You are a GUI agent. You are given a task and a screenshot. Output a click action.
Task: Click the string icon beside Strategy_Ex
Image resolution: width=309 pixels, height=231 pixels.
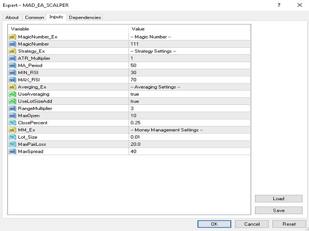pyautogui.click(x=13, y=51)
